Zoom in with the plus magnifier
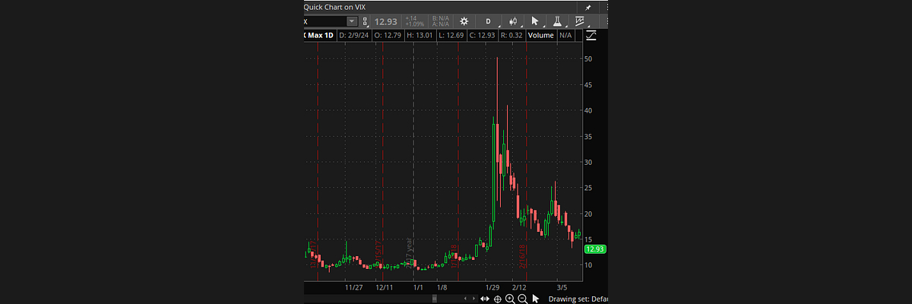Image resolution: width=912 pixels, height=304 pixels. (510, 299)
